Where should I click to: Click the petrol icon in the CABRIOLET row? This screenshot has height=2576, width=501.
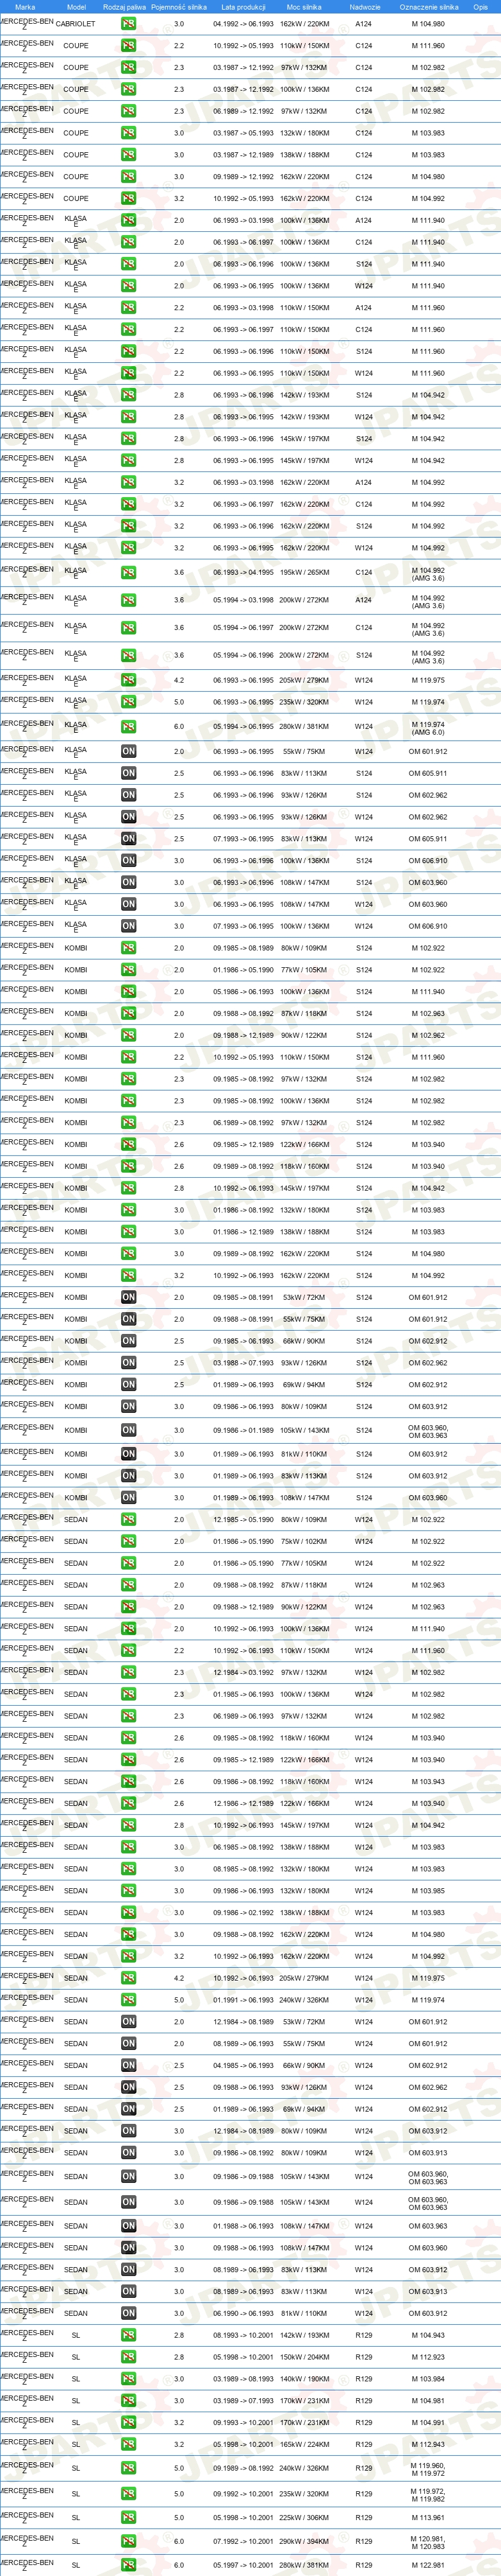[x=129, y=24]
